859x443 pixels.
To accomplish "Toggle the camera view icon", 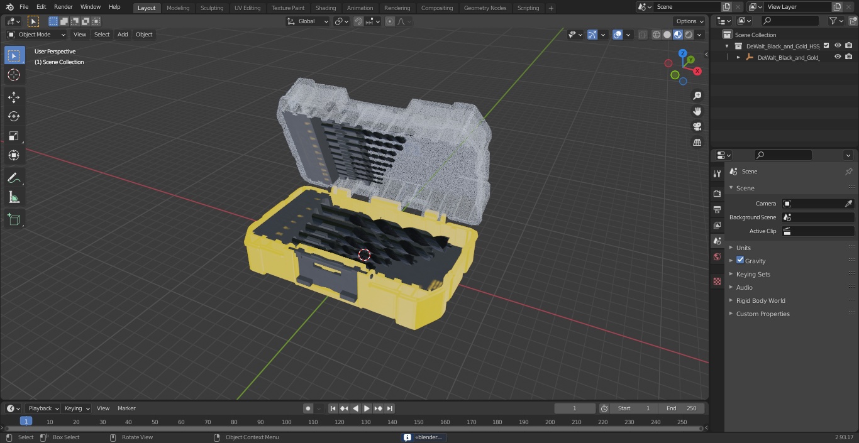I will point(697,127).
